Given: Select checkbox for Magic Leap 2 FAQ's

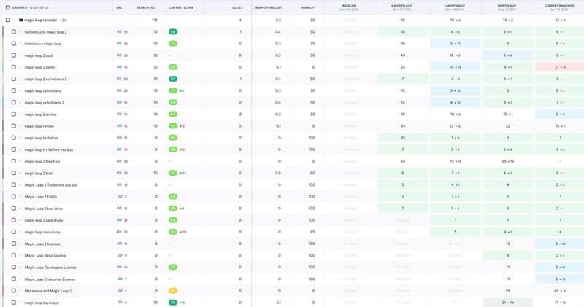Looking at the screenshot, I should point(14,196).
